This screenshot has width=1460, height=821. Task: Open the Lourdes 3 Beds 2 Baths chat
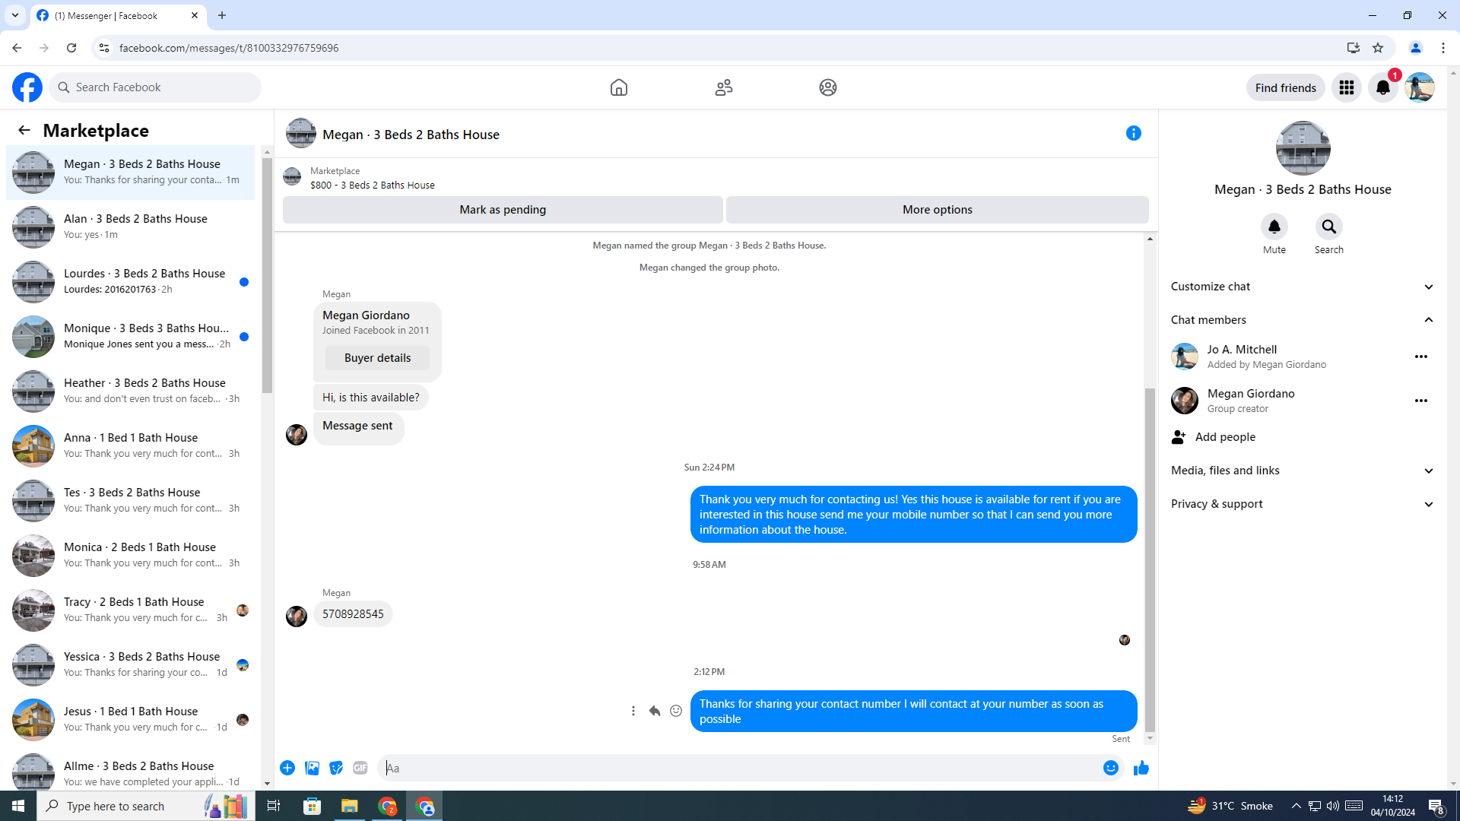(x=131, y=282)
